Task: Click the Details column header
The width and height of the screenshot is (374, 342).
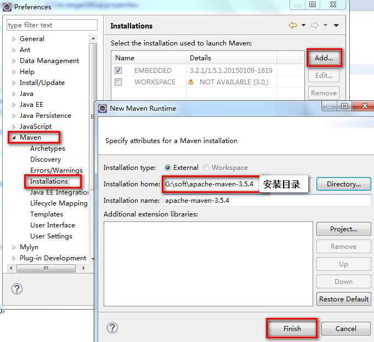Action: (x=231, y=58)
